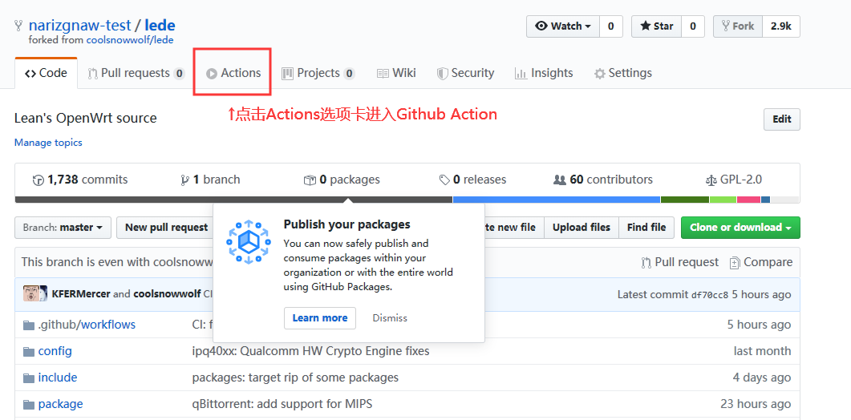Screen dimensions: 851x420
Task: Dismiss the Publish your packages popup
Action: click(x=390, y=318)
